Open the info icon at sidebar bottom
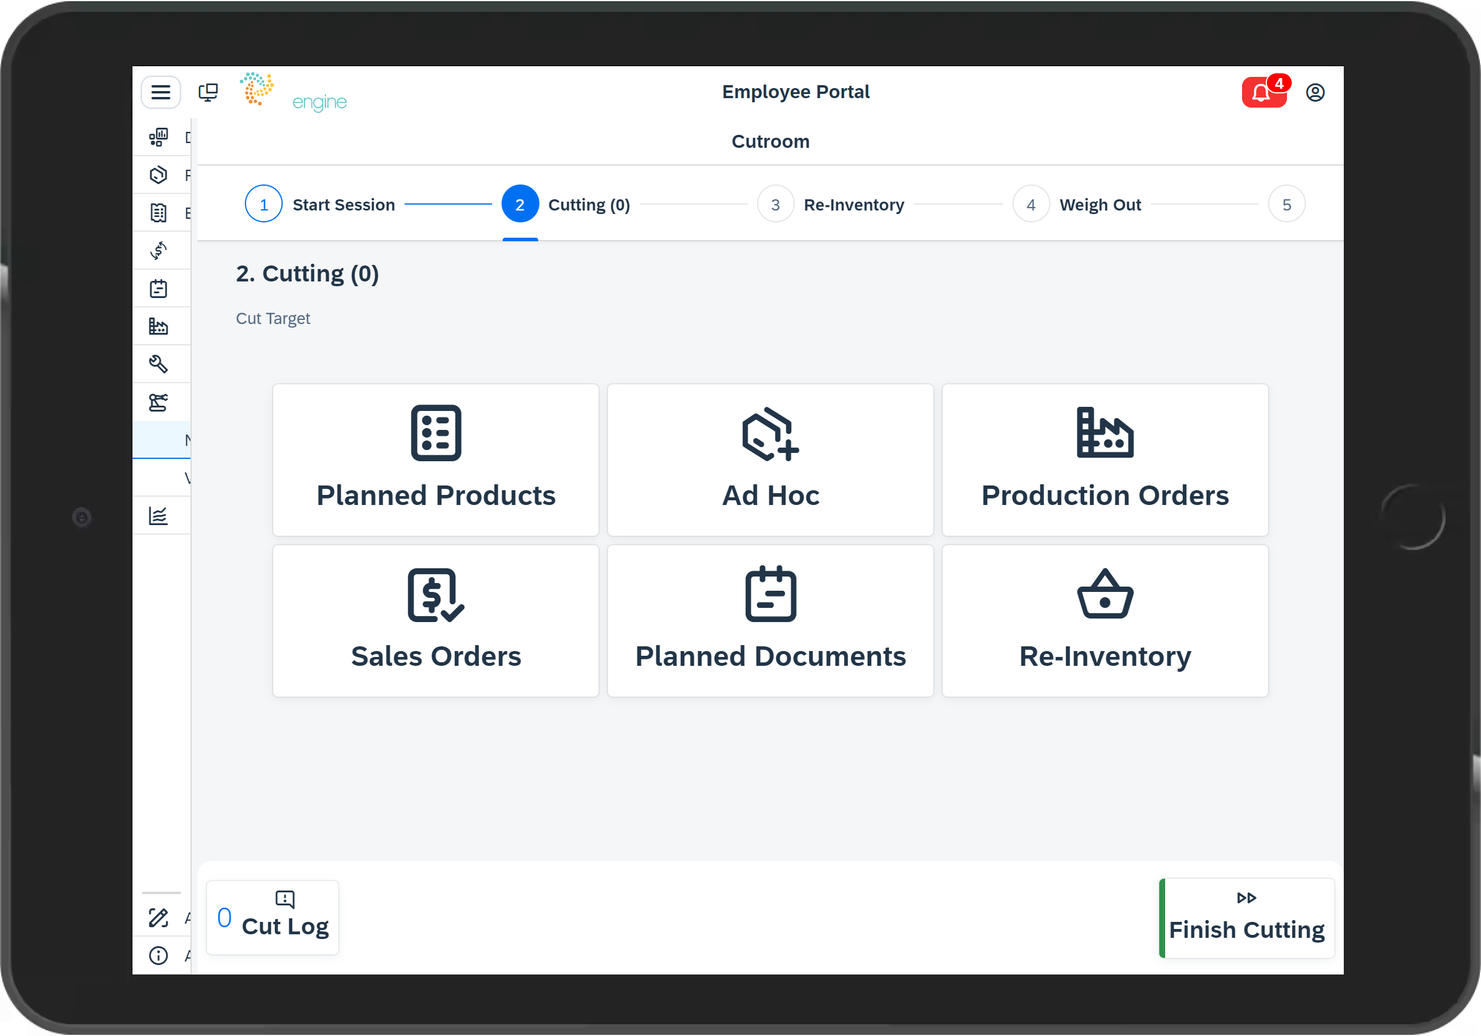Viewport: 1481px width, 1036px height. point(159,956)
